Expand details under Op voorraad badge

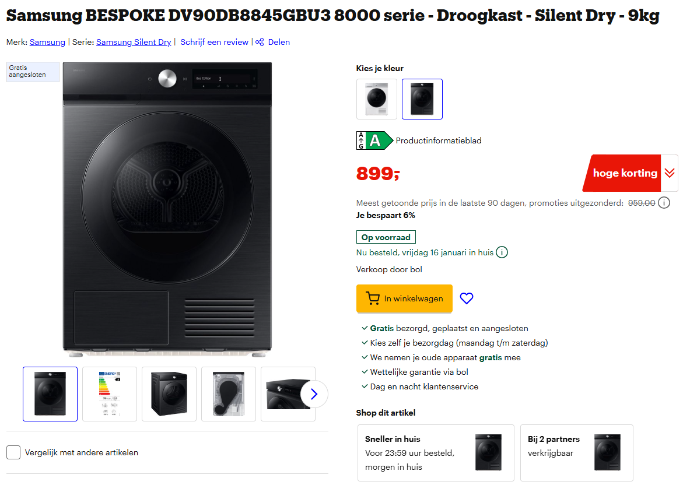point(386,237)
